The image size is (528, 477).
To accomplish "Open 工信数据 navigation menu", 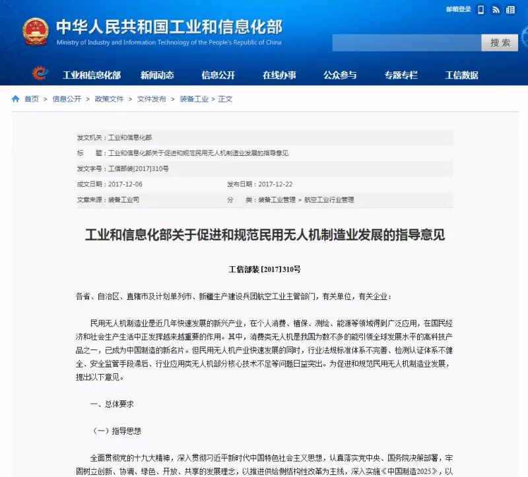I will [x=461, y=75].
